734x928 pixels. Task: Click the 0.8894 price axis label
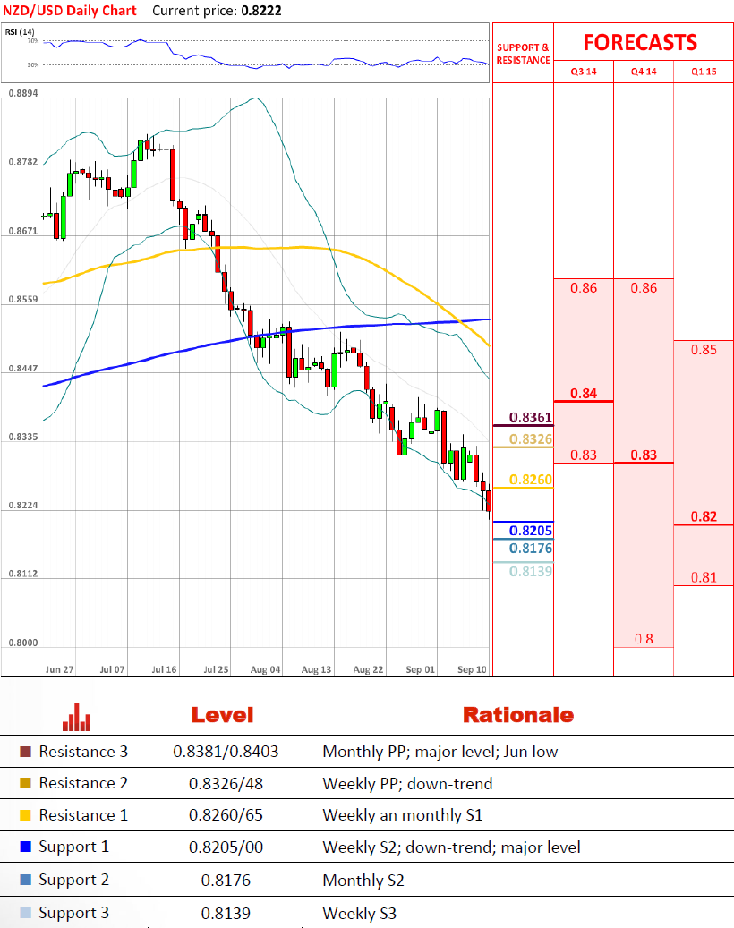point(23,93)
